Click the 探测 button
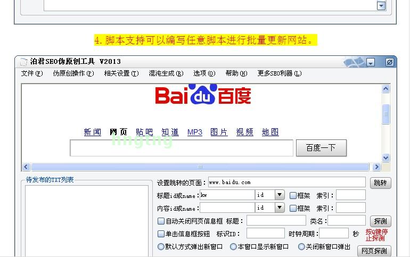Image resolution: width=410 pixels, height=257 pixels. pyautogui.click(x=381, y=221)
